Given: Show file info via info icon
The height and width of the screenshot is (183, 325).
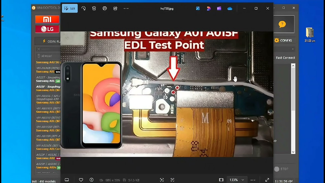Looking at the screenshot, I should [91, 180].
